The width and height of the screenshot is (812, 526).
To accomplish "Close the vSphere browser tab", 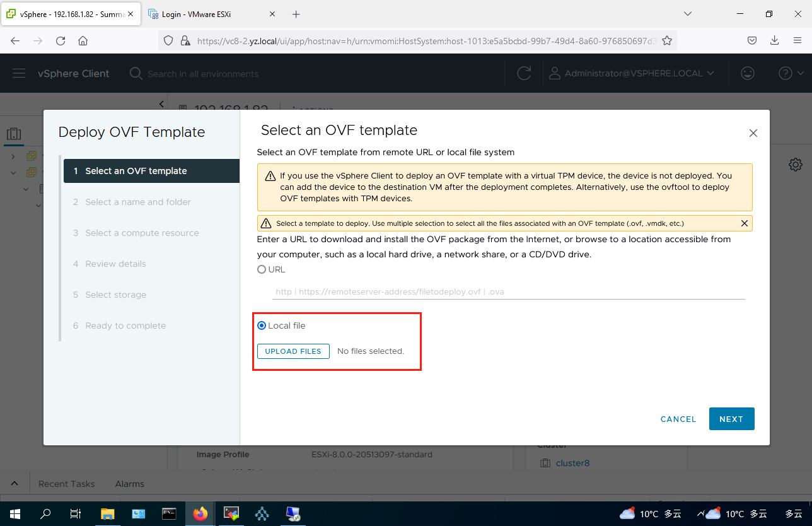I will click(x=131, y=14).
